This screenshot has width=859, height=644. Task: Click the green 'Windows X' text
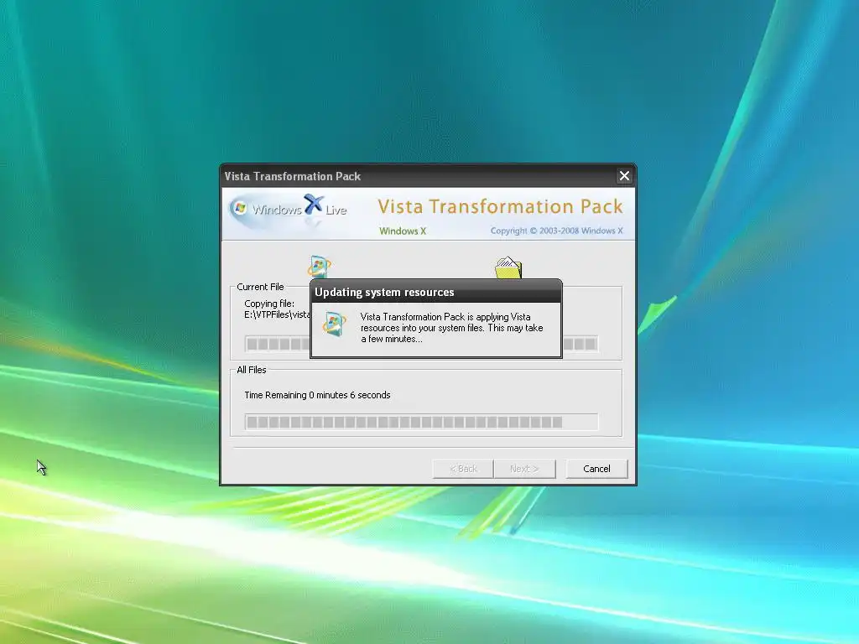point(403,231)
